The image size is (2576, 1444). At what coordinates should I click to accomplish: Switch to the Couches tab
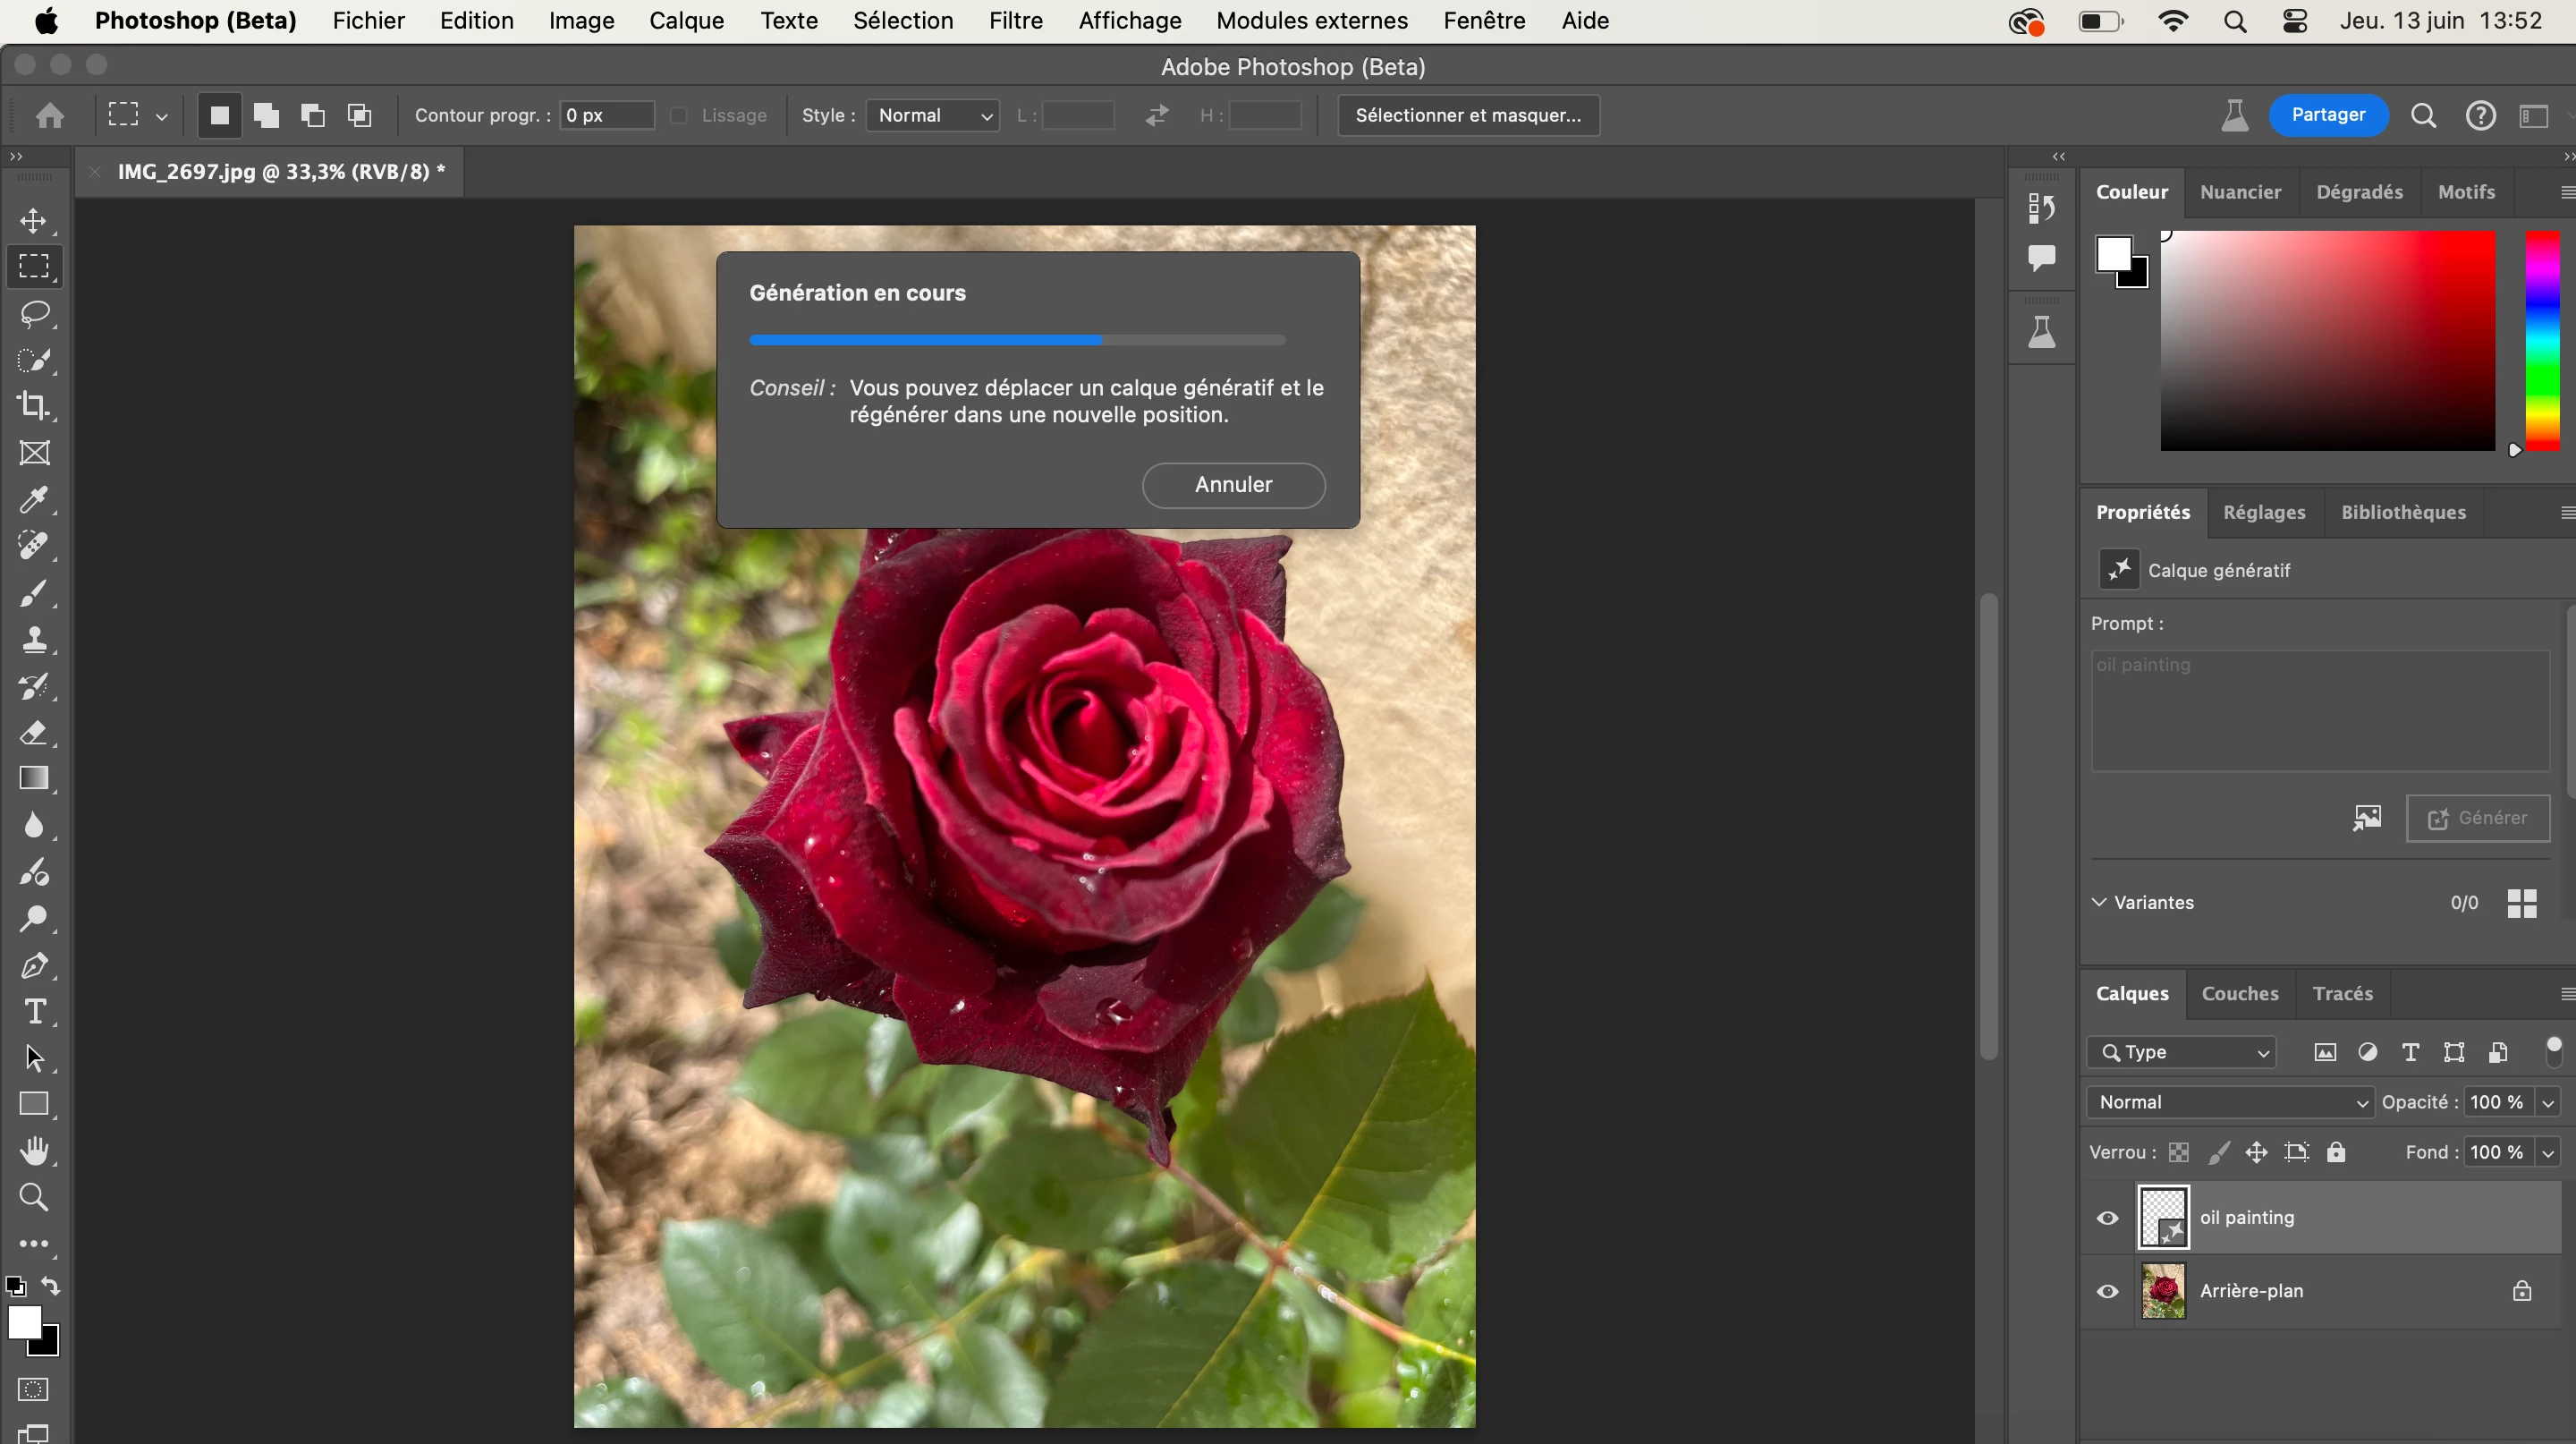point(2239,993)
